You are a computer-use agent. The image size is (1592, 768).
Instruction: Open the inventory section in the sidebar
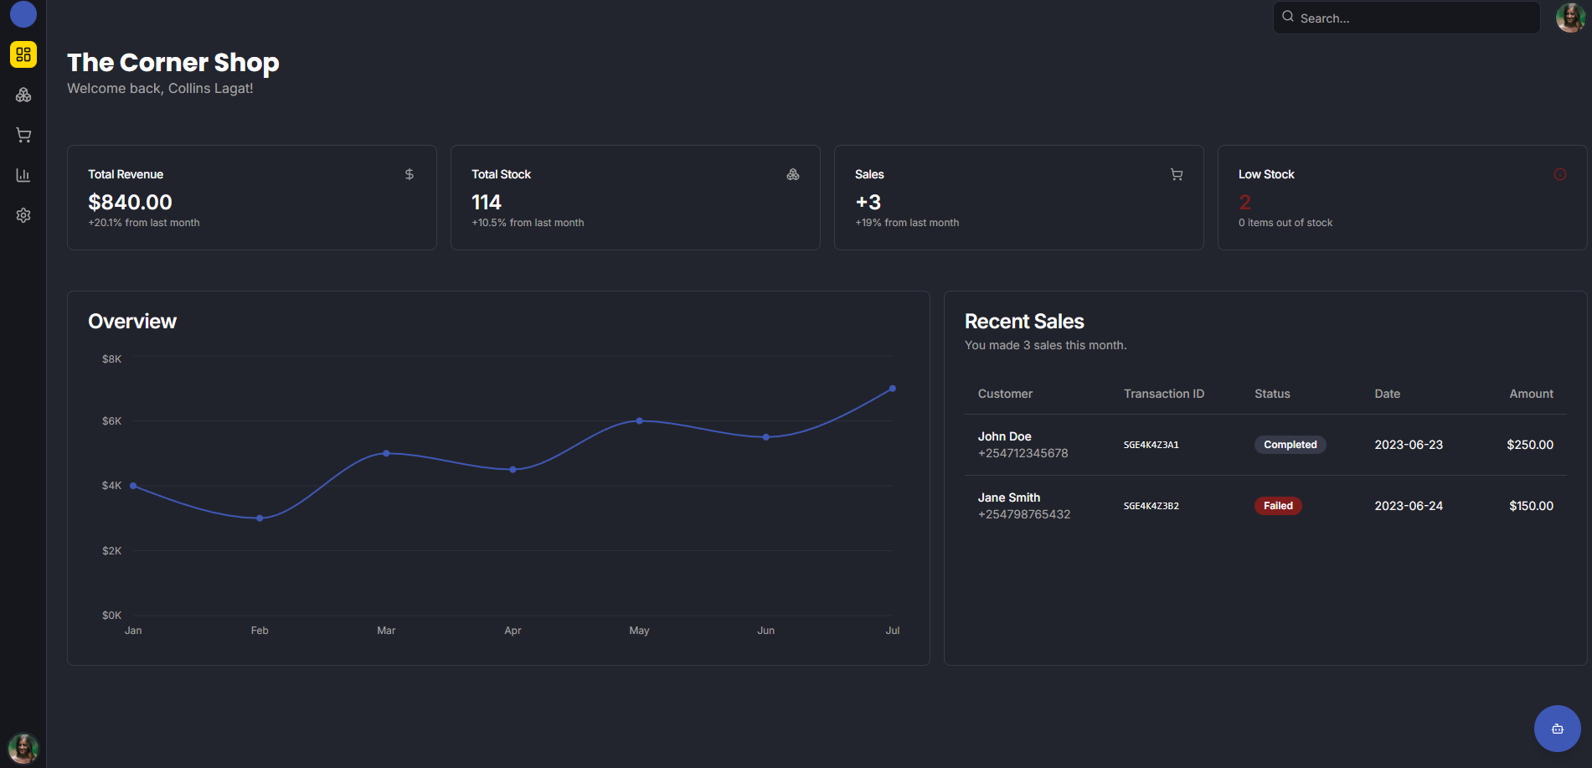click(23, 94)
